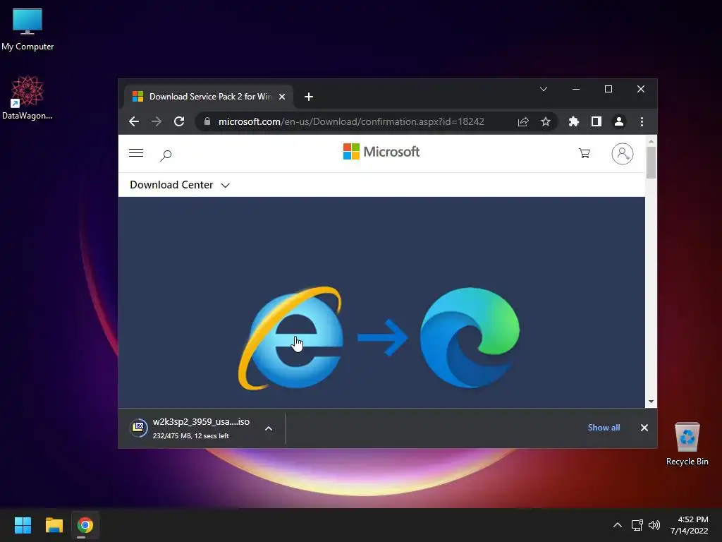Share this page using the share icon
The height and width of the screenshot is (542, 722).
click(x=523, y=121)
